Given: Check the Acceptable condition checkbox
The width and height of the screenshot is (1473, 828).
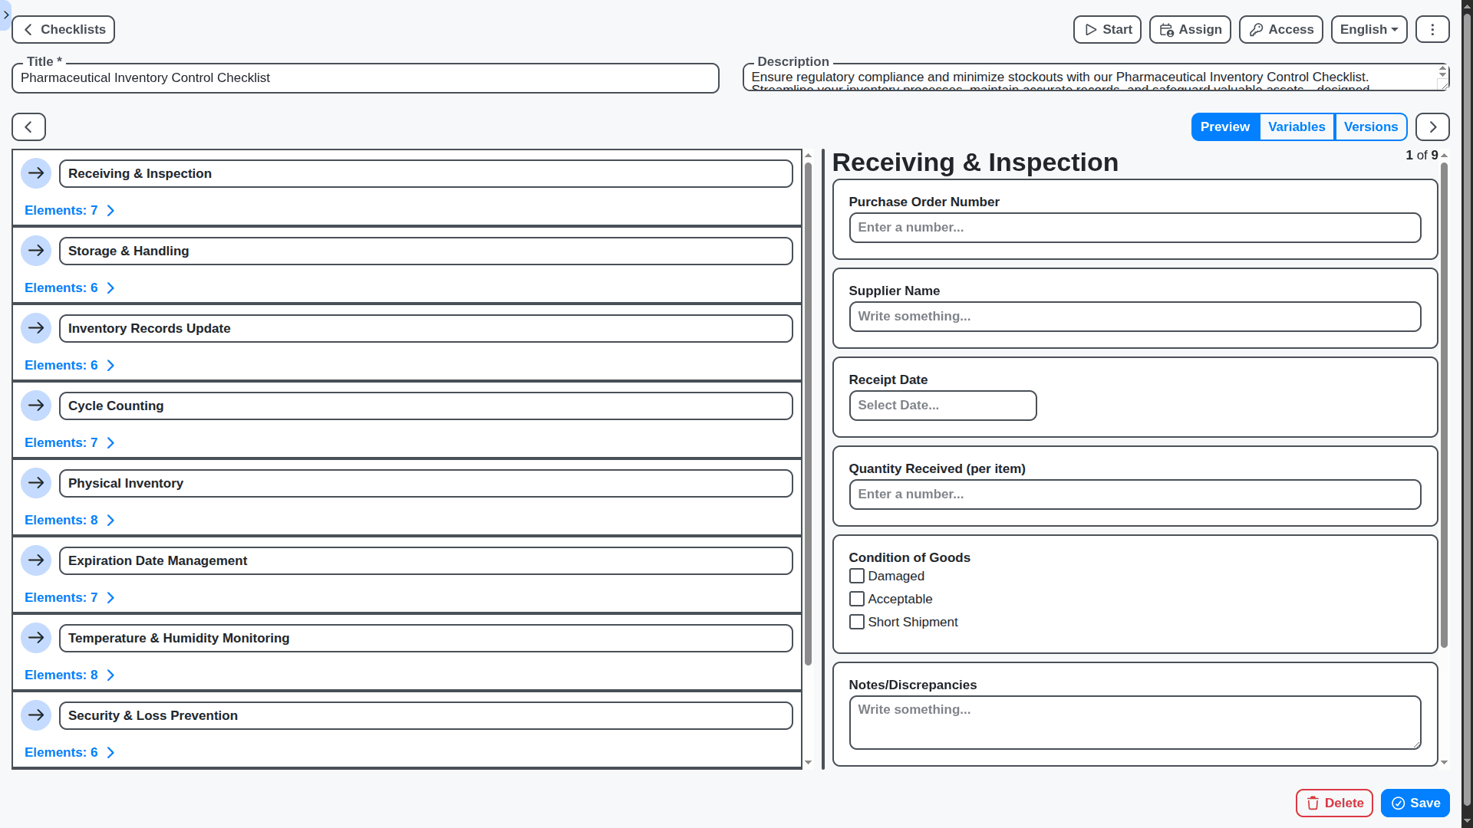Looking at the screenshot, I should pos(857,599).
